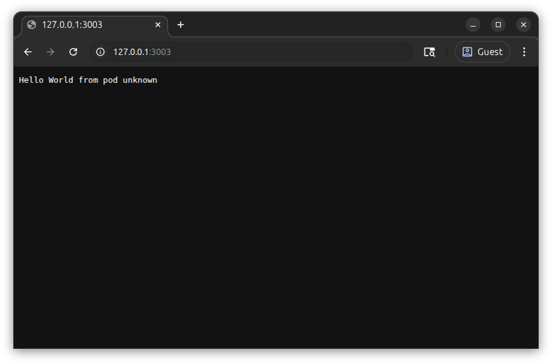Viewport: 552px width, 364px height.
Task: Open the Guest profile label
Action: pos(490,52)
